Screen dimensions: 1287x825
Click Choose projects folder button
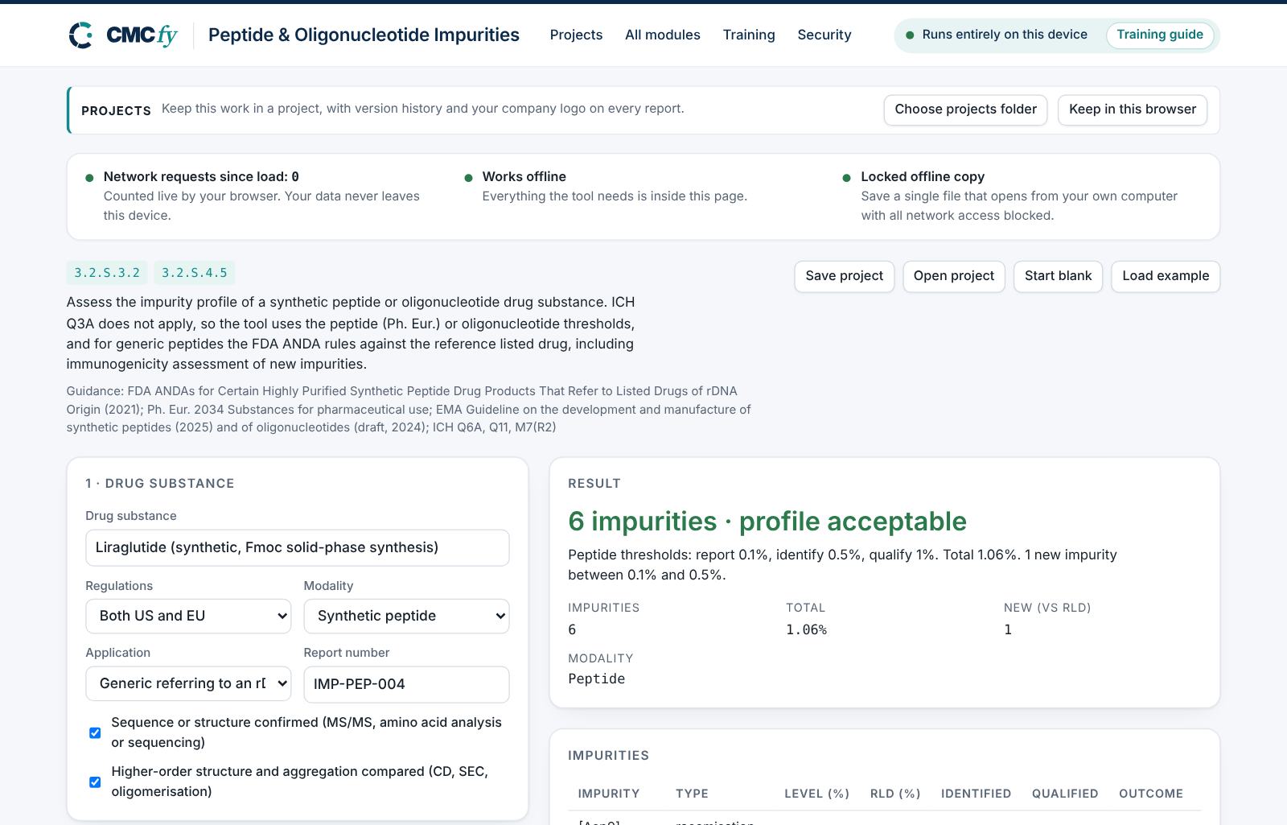pos(965,109)
